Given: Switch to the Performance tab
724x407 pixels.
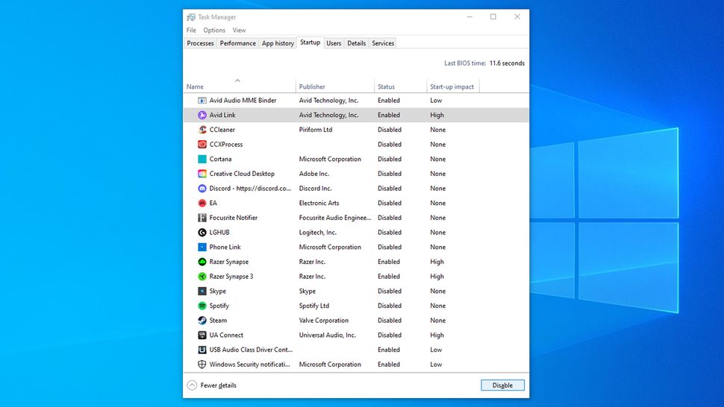Looking at the screenshot, I should point(237,43).
